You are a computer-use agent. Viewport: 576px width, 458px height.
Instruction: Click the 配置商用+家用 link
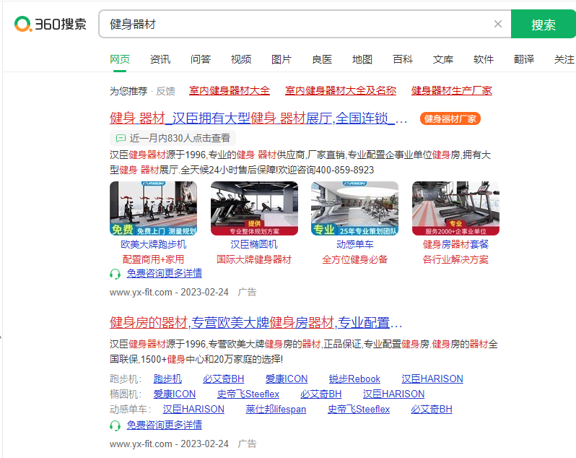point(153,259)
